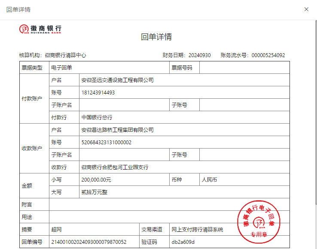Image resolution: width=317 pixels, height=249 pixels.
Task: Select the receipt number 21400100202409300079870052
Action: pos(88,242)
